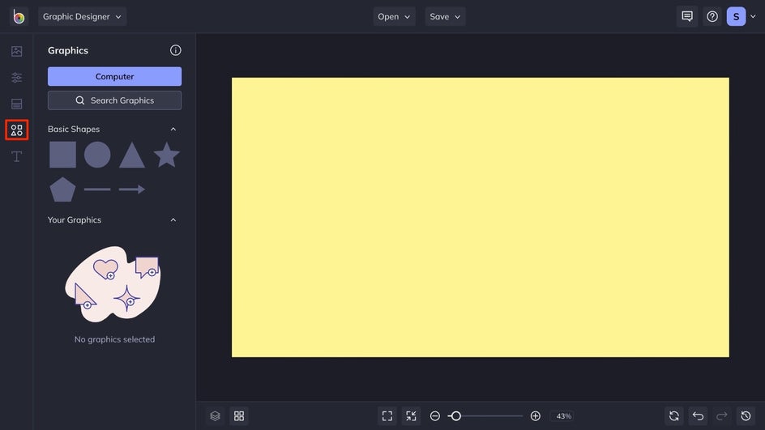This screenshot has width=765, height=430.
Task: Add the pentagon basic shape
Action: click(x=62, y=189)
